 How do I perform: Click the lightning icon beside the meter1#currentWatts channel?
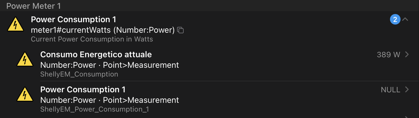16,24
